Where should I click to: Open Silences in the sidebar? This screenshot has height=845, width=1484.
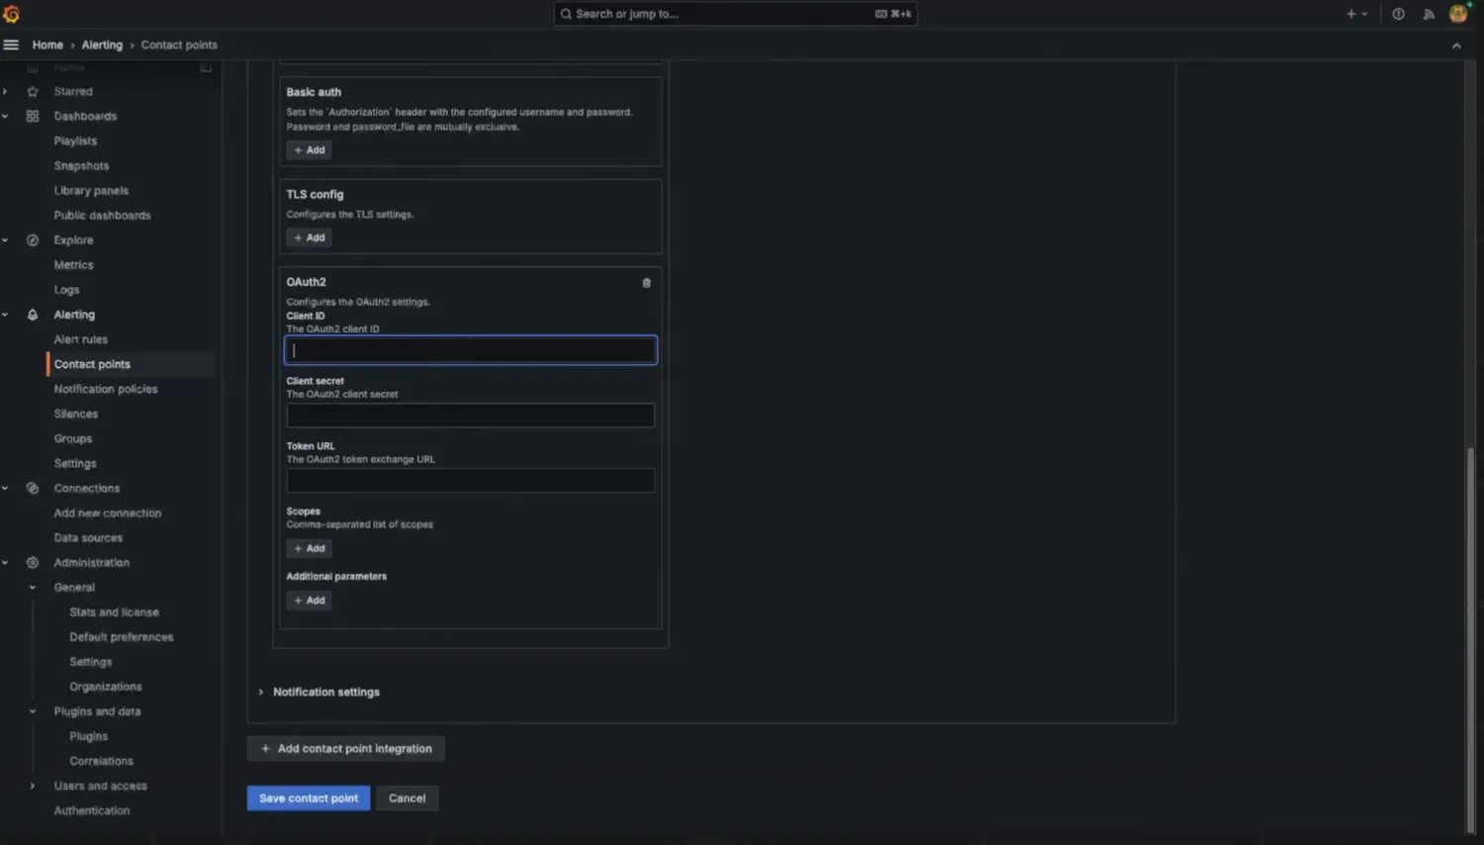click(x=76, y=414)
